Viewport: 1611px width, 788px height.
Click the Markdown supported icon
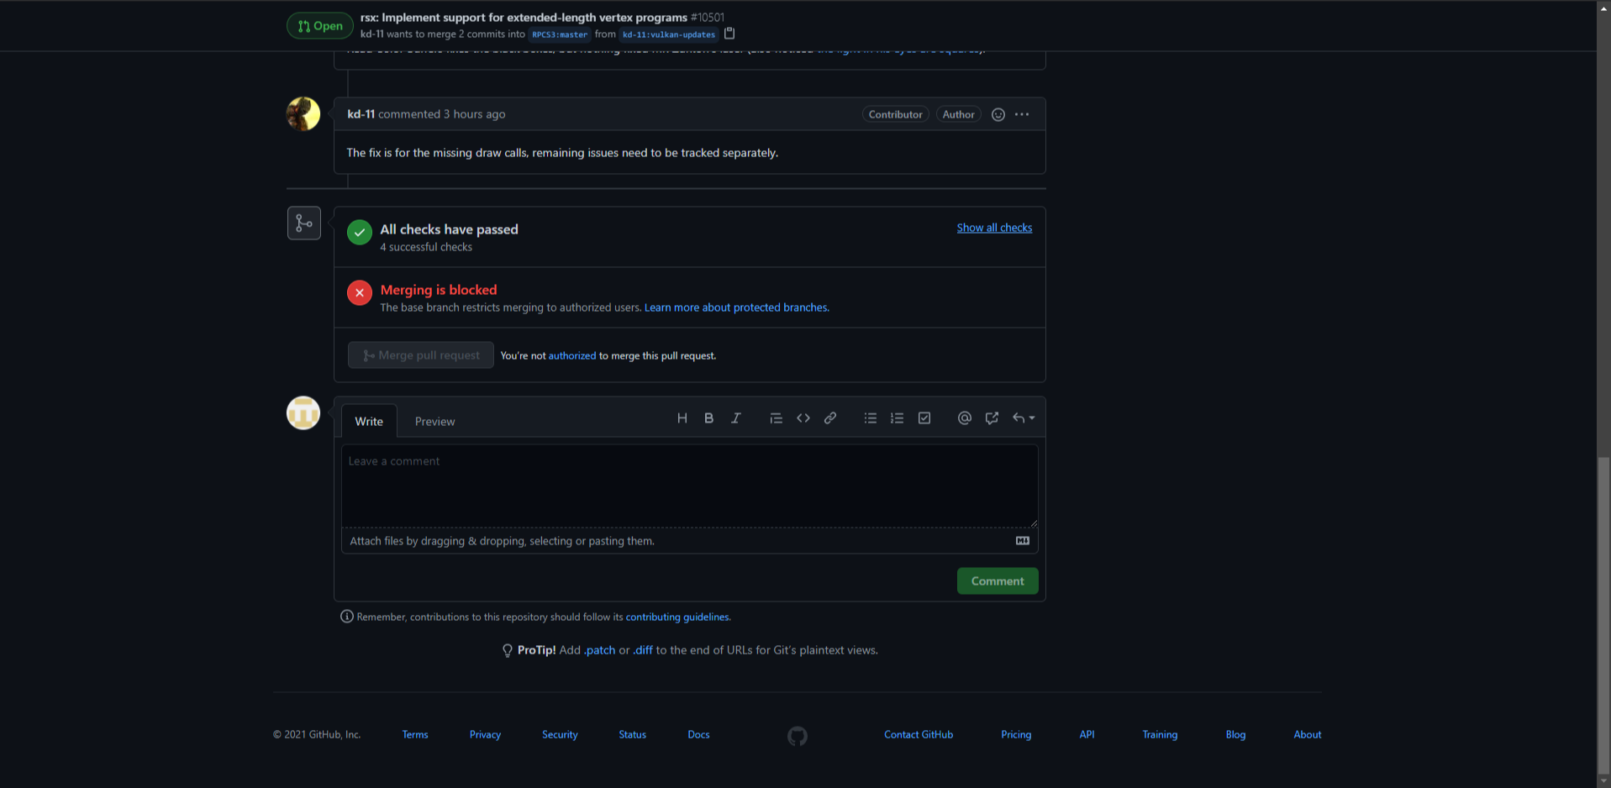tap(1023, 541)
